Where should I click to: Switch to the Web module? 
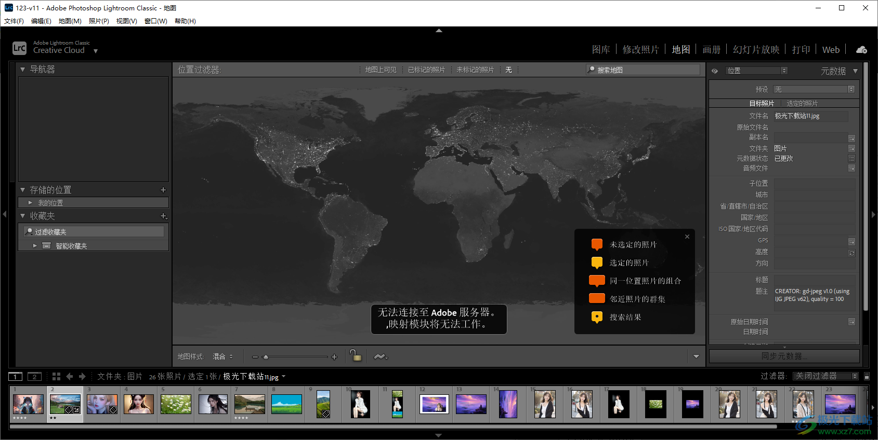831,50
